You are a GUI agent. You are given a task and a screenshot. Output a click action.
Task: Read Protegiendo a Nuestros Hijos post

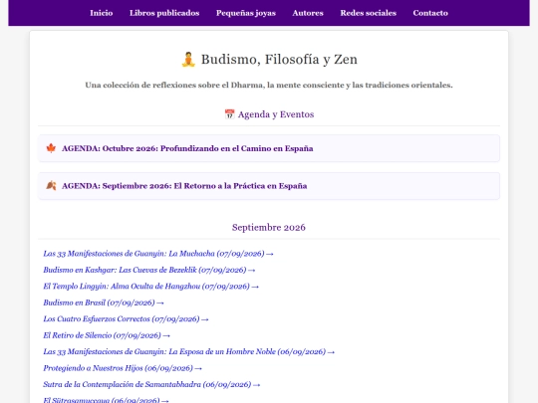(123, 368)
